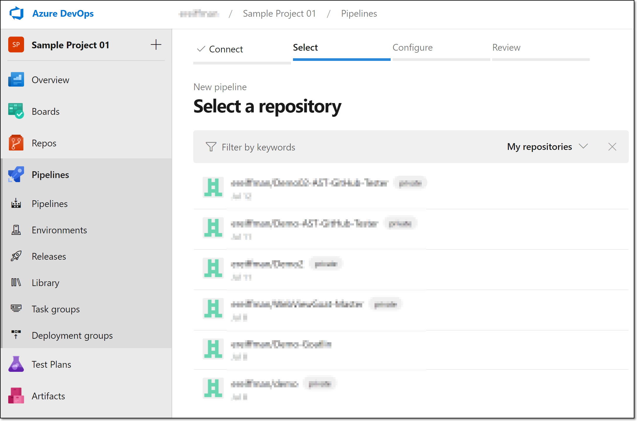Click the Azure DevOps logo icon
Image resolution: width=637 pixels, height=421 pixels.
coord(16,13)
